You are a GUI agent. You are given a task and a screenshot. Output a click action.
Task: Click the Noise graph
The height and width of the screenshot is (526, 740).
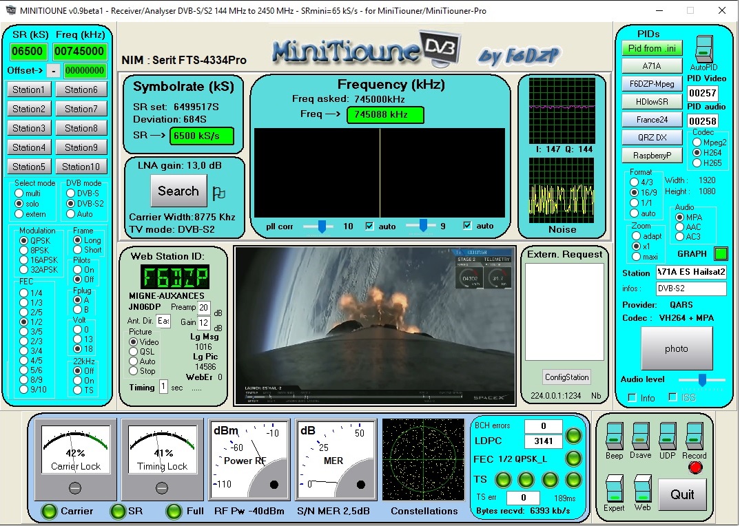(x=562, y=190)
